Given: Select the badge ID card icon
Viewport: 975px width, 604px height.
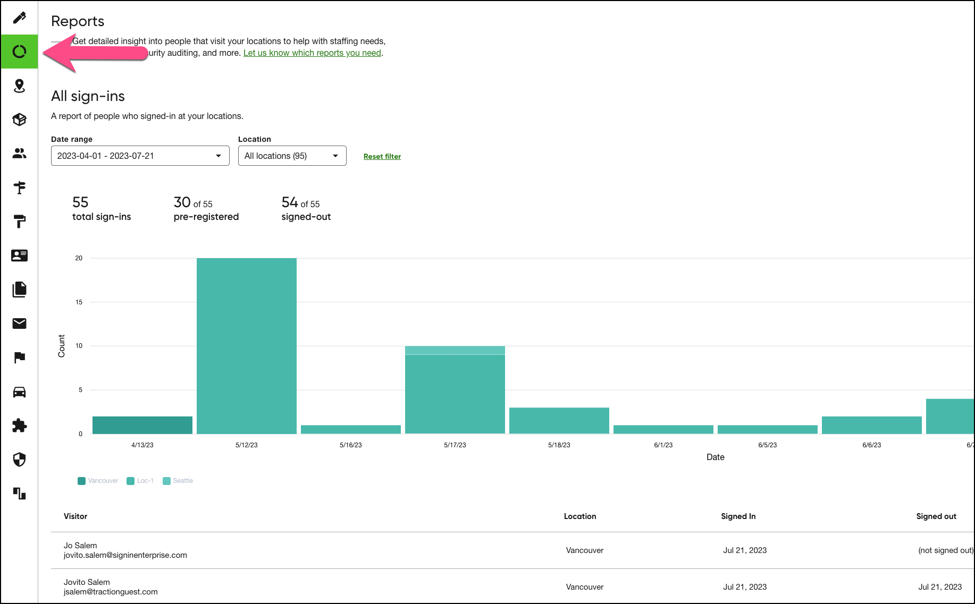Looking at the screenshot, I should [19, 256].
